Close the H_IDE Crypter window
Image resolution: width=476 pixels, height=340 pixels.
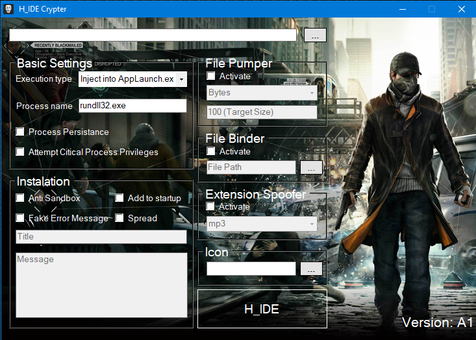coord(462,9)
